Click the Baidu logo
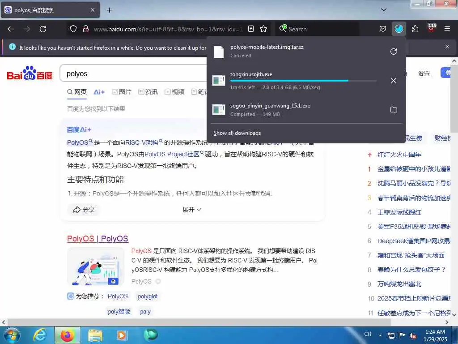Viewport: 458px width, 344px height. (30, 73)
